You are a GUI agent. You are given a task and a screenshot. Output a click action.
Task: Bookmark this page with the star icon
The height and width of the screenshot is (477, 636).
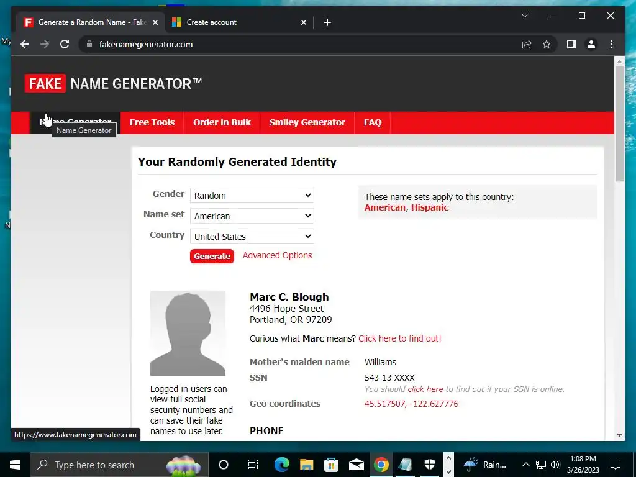click(x=547, y=44)
